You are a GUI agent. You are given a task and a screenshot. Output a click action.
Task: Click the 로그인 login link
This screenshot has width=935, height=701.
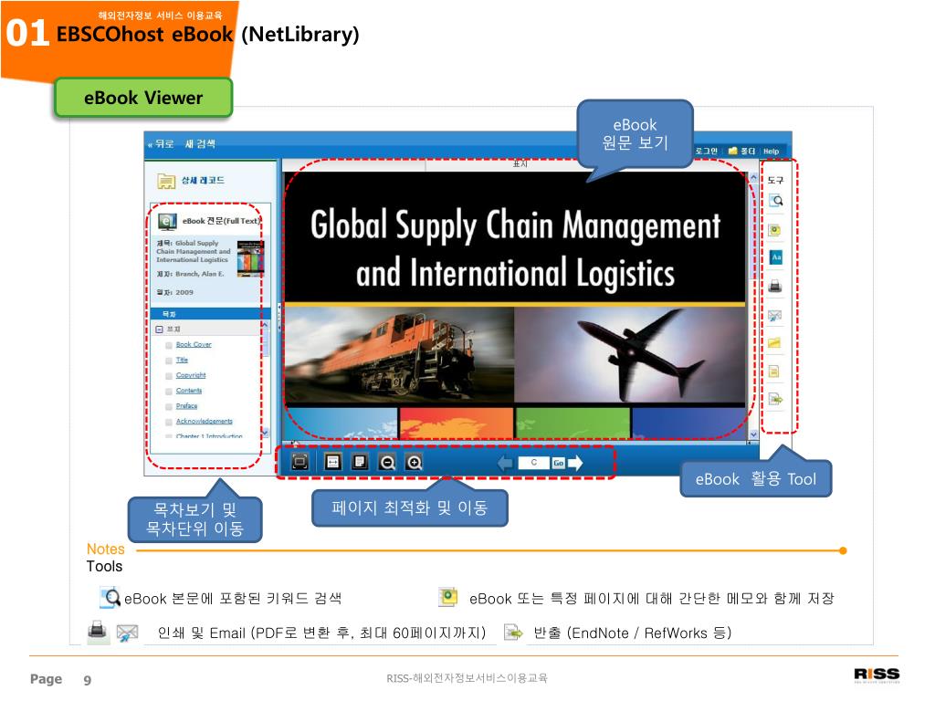click(x=706, y=151)
